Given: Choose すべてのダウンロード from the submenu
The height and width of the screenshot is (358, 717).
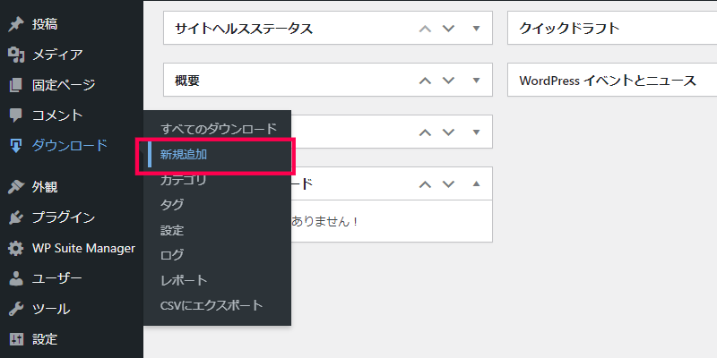Looking at the screenshot, I should [219, 129].
